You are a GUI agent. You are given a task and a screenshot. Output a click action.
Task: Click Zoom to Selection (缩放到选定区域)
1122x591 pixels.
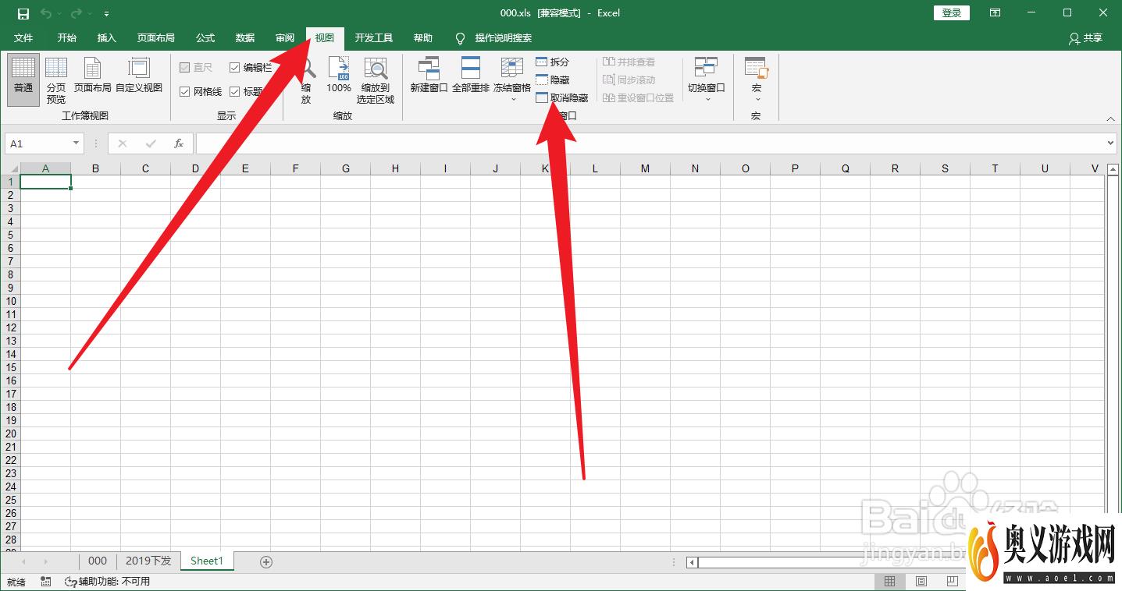coord(376,80)
